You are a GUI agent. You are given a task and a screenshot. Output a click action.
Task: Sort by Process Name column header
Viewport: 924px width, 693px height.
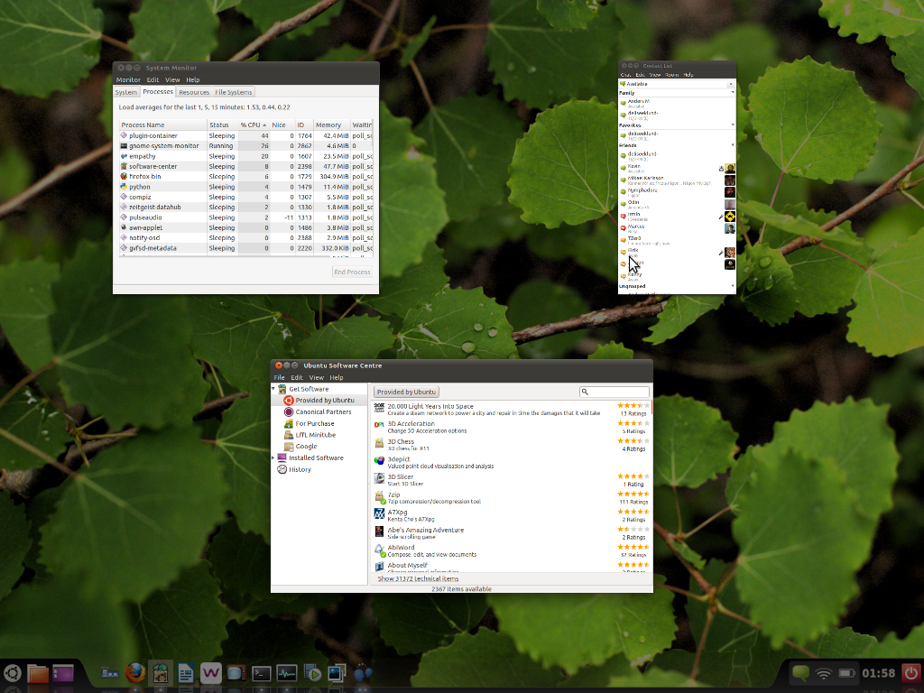pos(162,125)
